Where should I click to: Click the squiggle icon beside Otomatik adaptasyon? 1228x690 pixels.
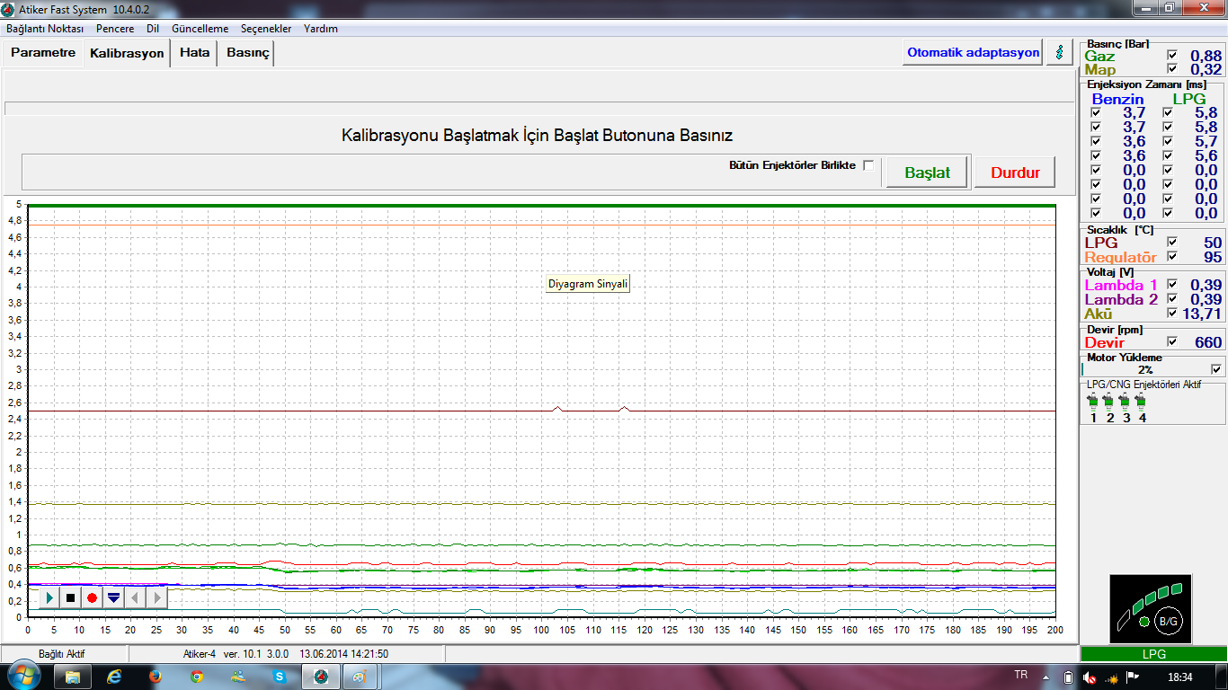(1060, 52)
